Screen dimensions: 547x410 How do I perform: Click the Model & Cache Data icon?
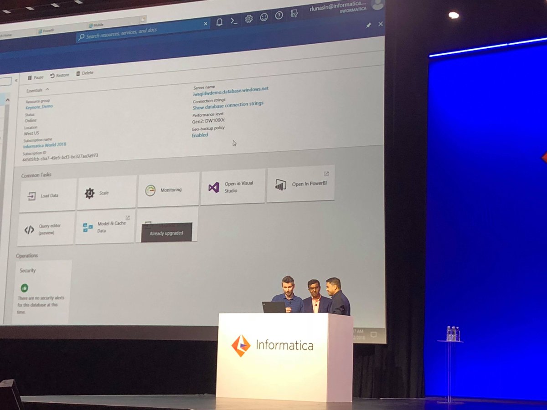coord(88,227)
